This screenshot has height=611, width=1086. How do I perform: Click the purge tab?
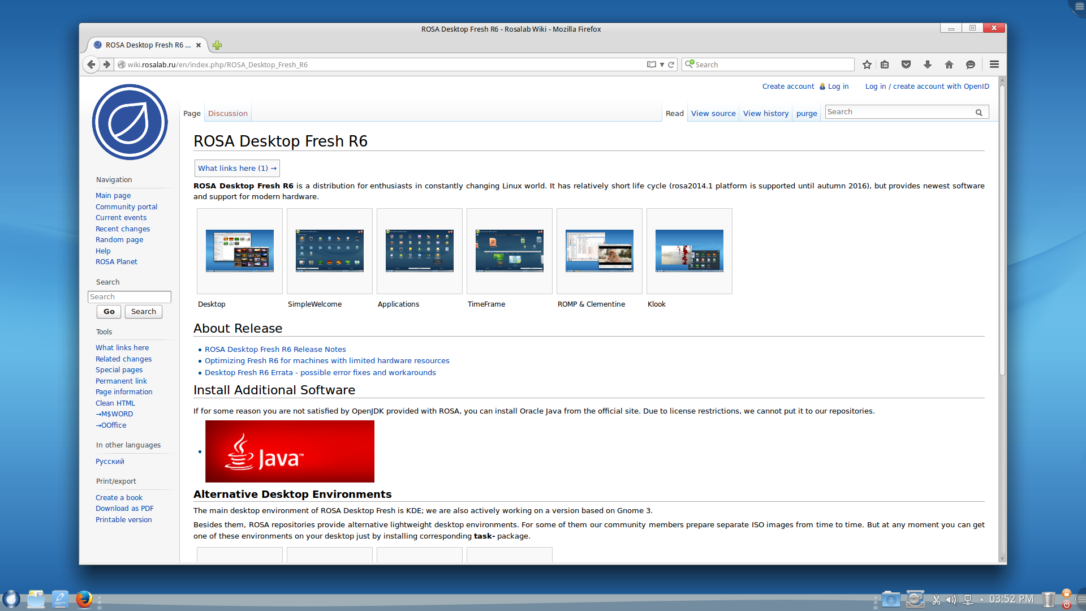807,114
